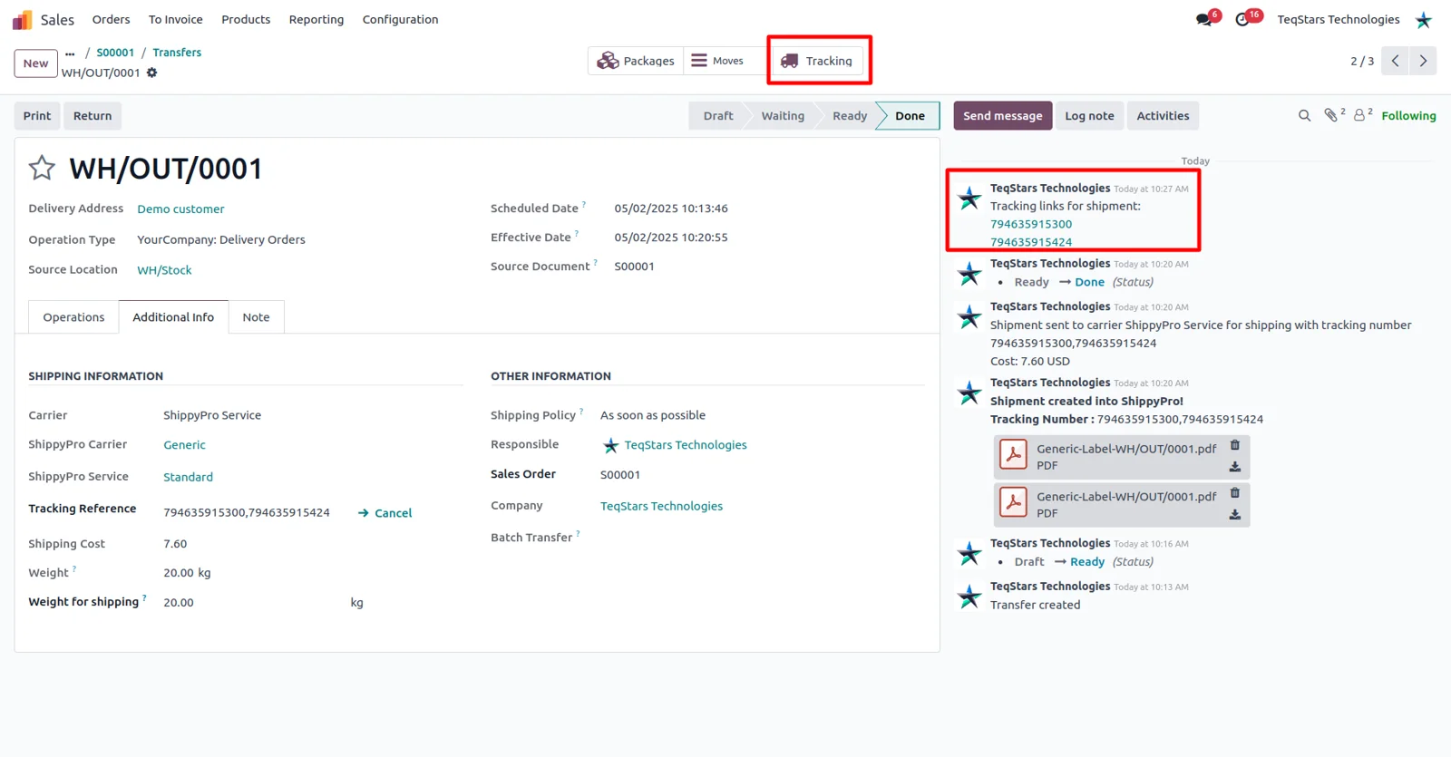1451x757 pixels.
Task: Click Send message in chatter
Action: tap(1003, 116)
